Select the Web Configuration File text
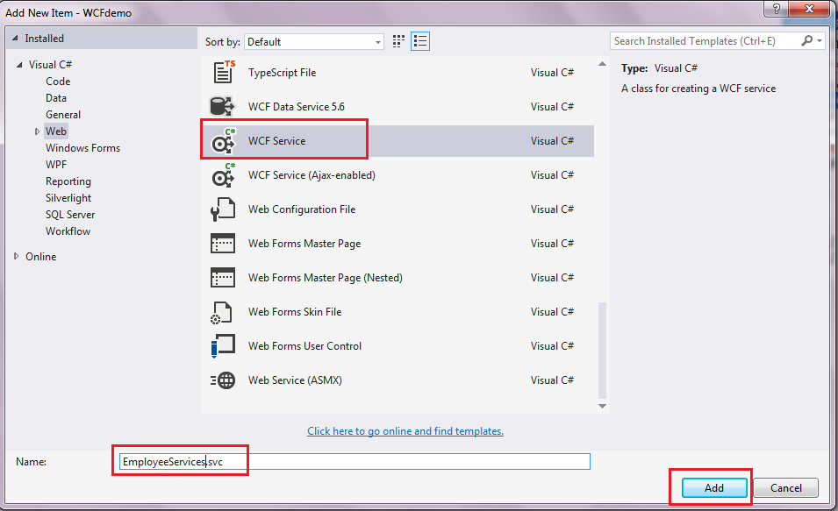Screen dimensions: 838x511 click(302, 209)
